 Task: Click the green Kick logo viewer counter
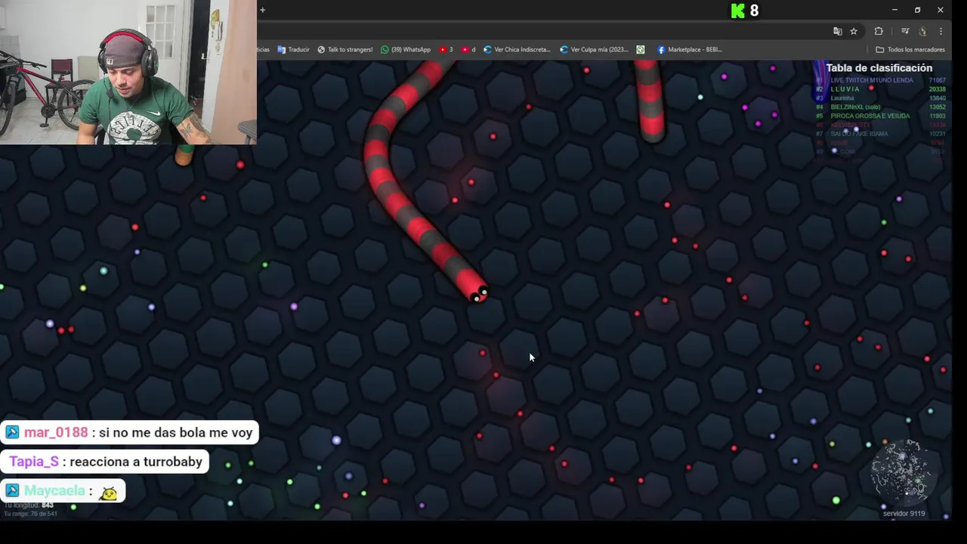coord(744,11)
